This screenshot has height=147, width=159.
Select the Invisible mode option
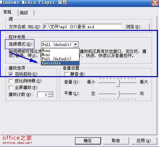(x=60, y=63)
